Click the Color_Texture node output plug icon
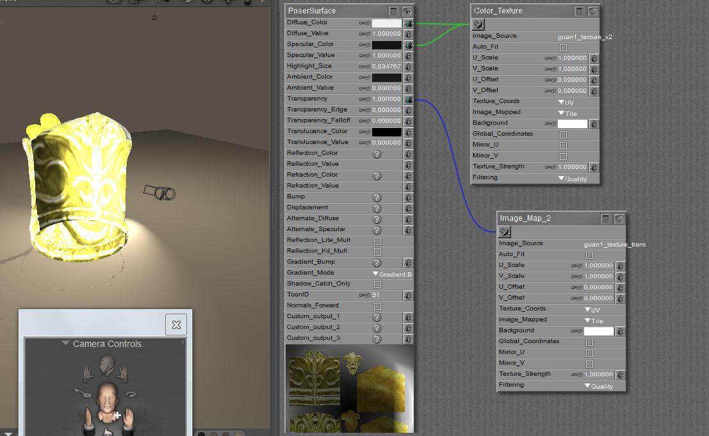This screenshot has height=436, width=709. [x=478, y=25]
